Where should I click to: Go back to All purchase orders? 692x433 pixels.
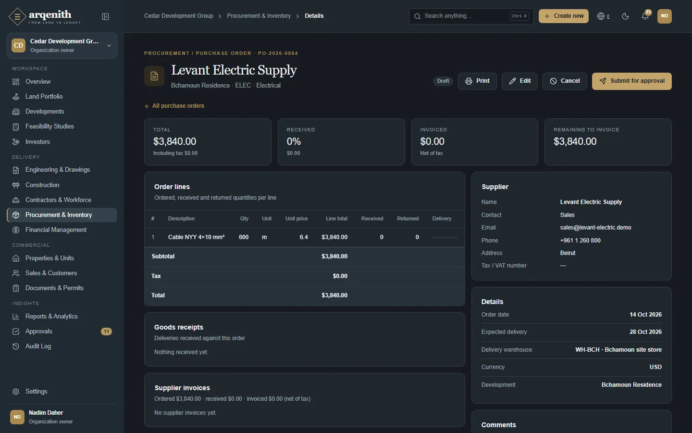click(174, 106)
